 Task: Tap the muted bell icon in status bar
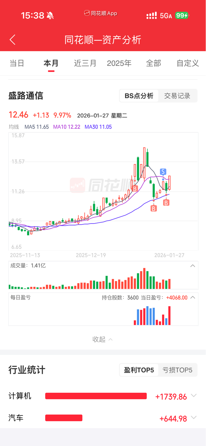point(50,16)
